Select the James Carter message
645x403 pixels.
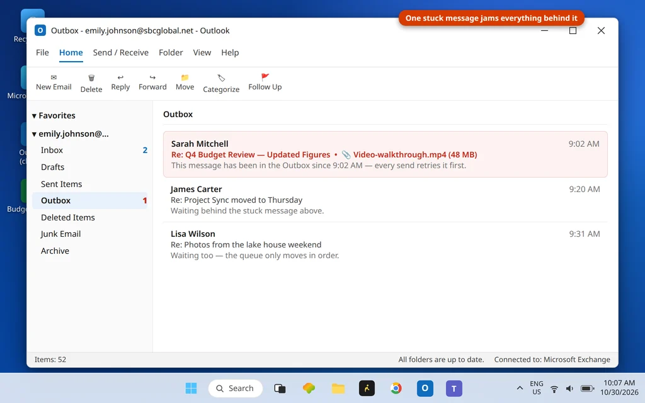[385, 200]
